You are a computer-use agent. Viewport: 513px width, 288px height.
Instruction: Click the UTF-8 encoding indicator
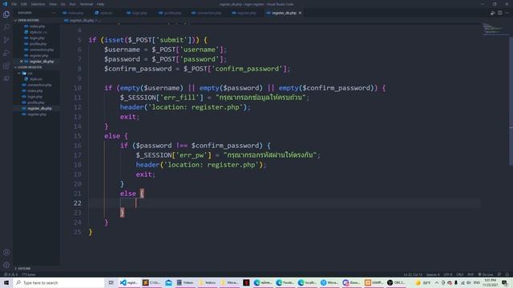(448, 274)
